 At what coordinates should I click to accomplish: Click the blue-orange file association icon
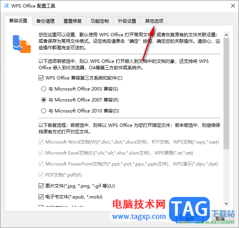click(x=22, y=44)
